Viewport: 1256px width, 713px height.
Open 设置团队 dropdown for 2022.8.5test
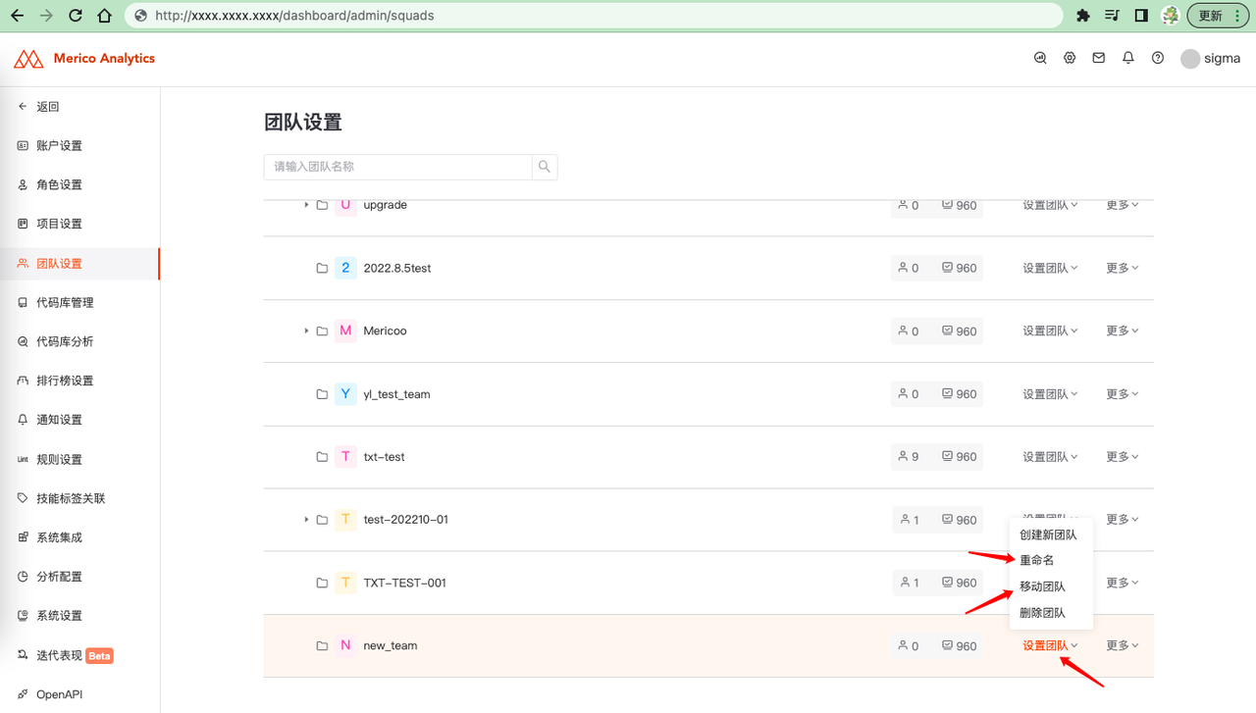point(1050,268)
